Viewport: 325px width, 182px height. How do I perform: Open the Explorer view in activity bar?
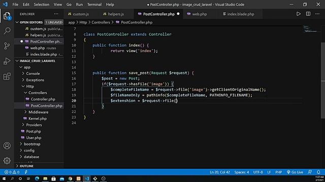(7, 16)
